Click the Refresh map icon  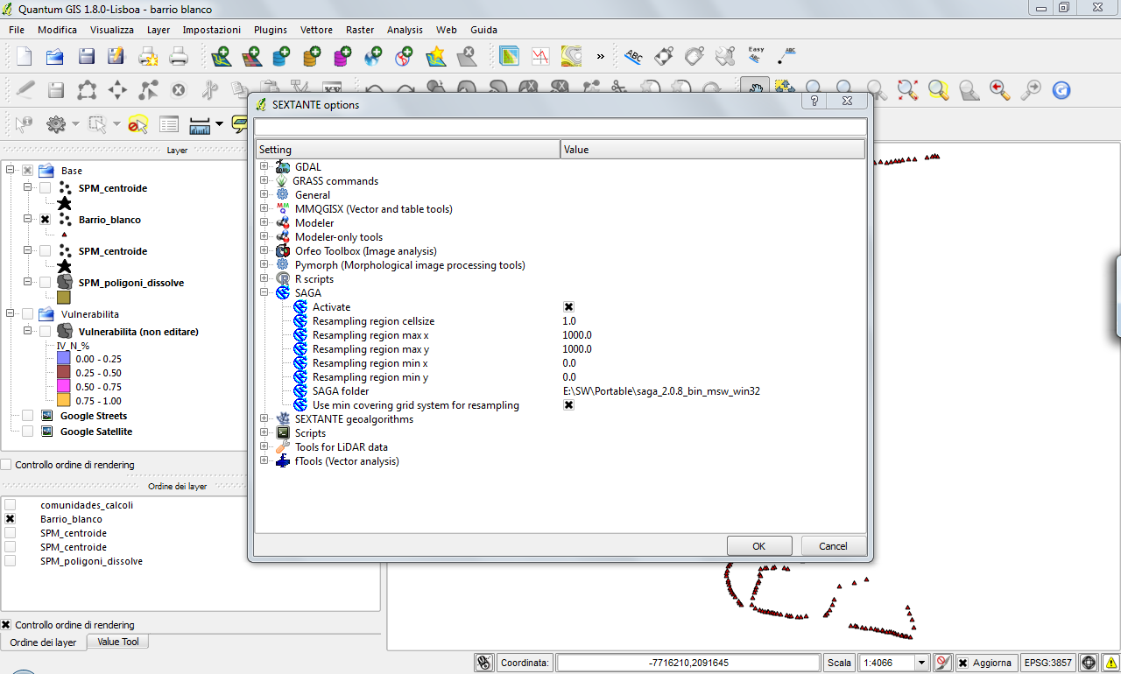click(1061, 89)
